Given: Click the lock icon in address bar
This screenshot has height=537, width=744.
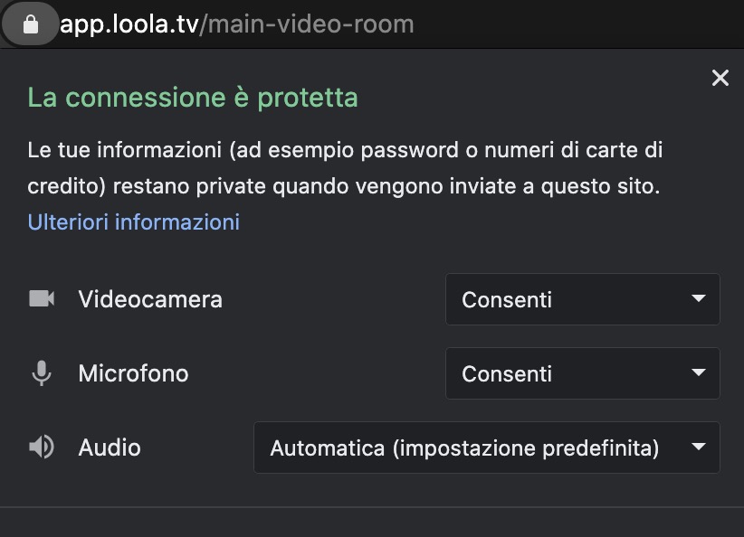Looking at the screenshot, I should [31, 24].
